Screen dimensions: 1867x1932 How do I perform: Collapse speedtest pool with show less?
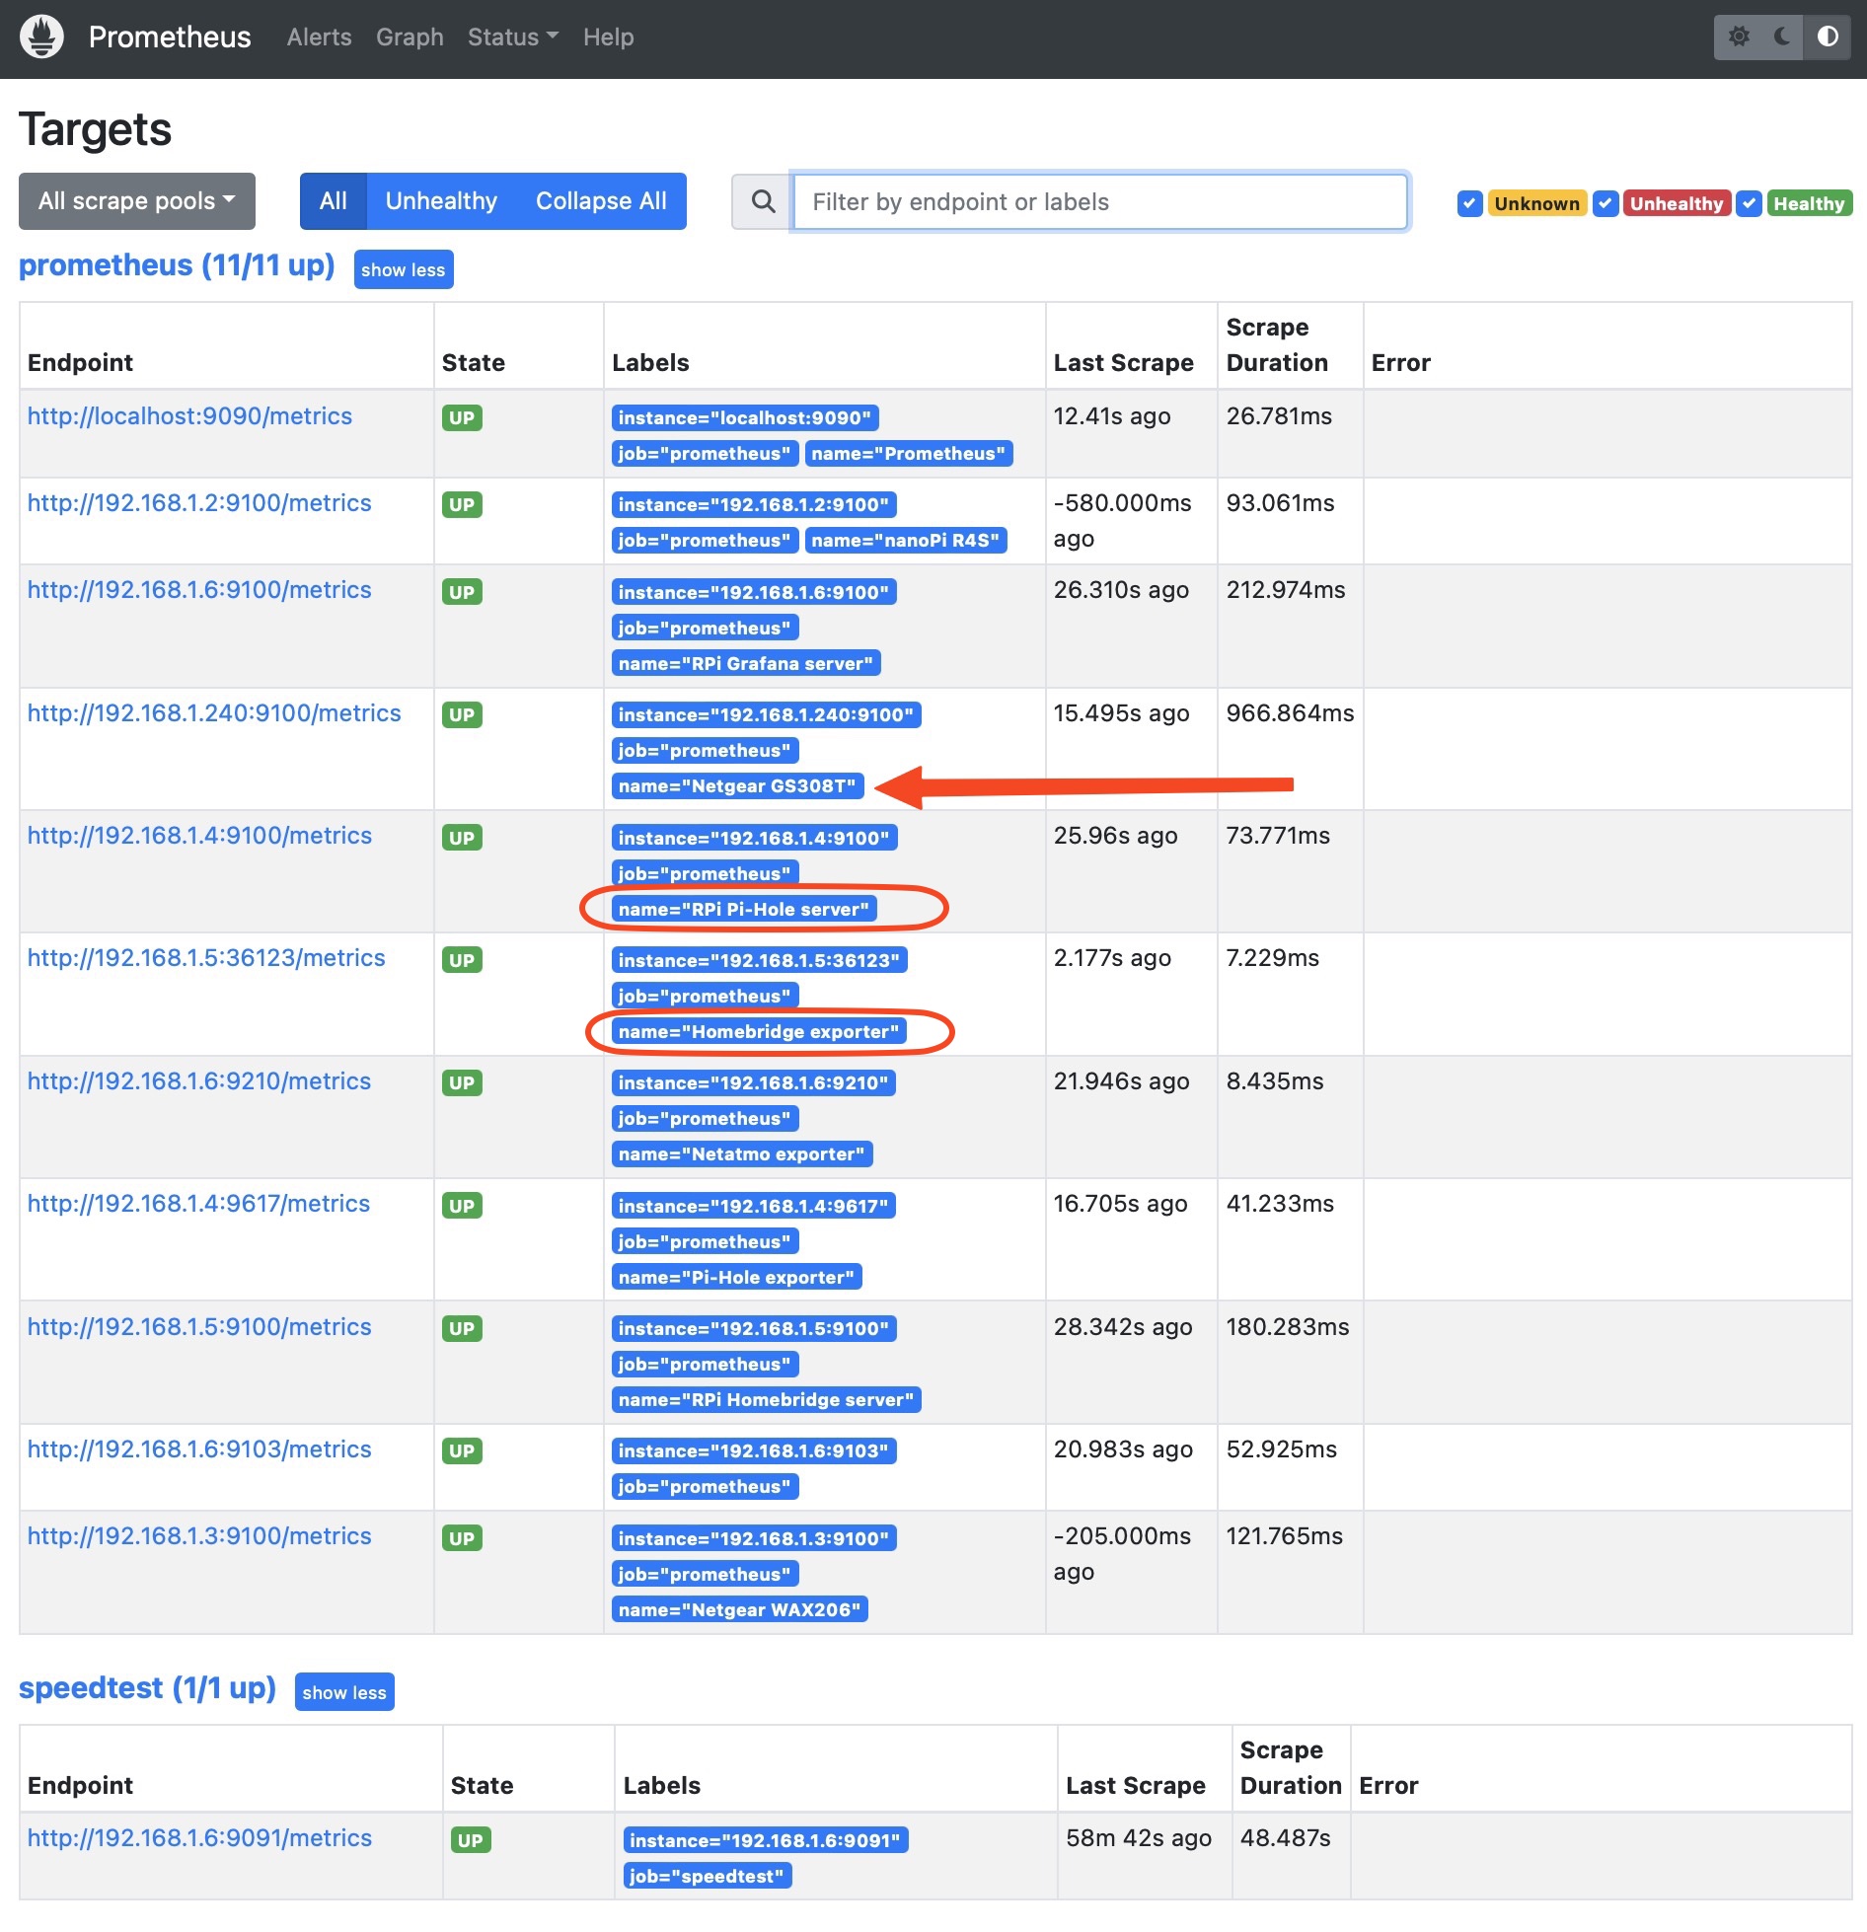click(x=344, y=1692)
